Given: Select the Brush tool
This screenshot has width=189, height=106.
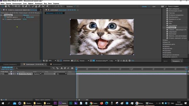Looking at the screenshot, I should pyautogui.click(x=33, y=6).
